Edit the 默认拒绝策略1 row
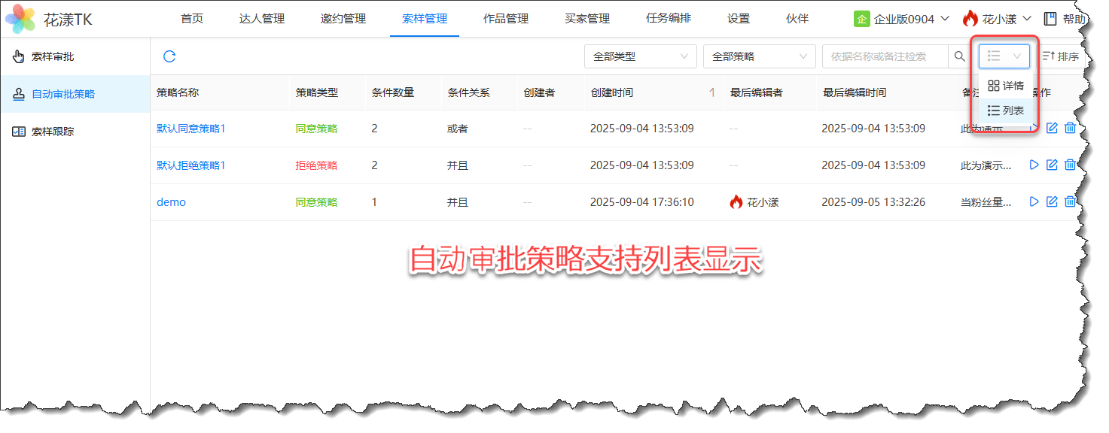Image resolution: width=1109 pixels, height=433 pixels. click(x=1052, y=165)
